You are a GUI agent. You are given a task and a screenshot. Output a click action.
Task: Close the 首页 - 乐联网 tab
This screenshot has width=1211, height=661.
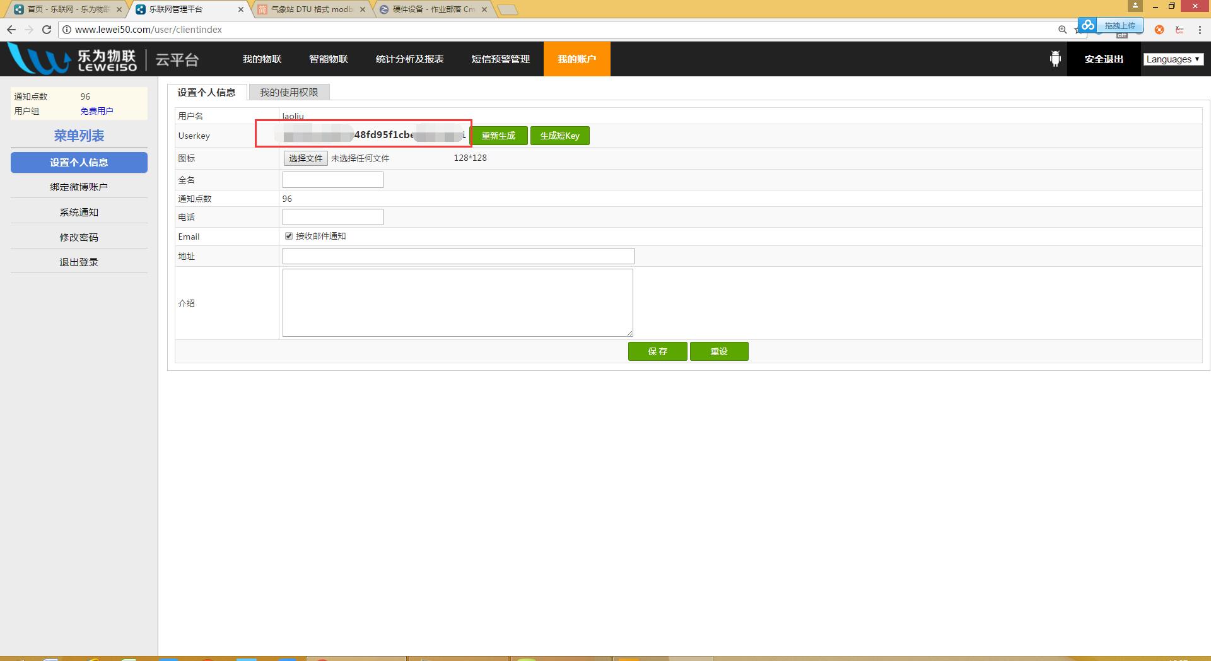pyautogui.click(x=119, y=9)
